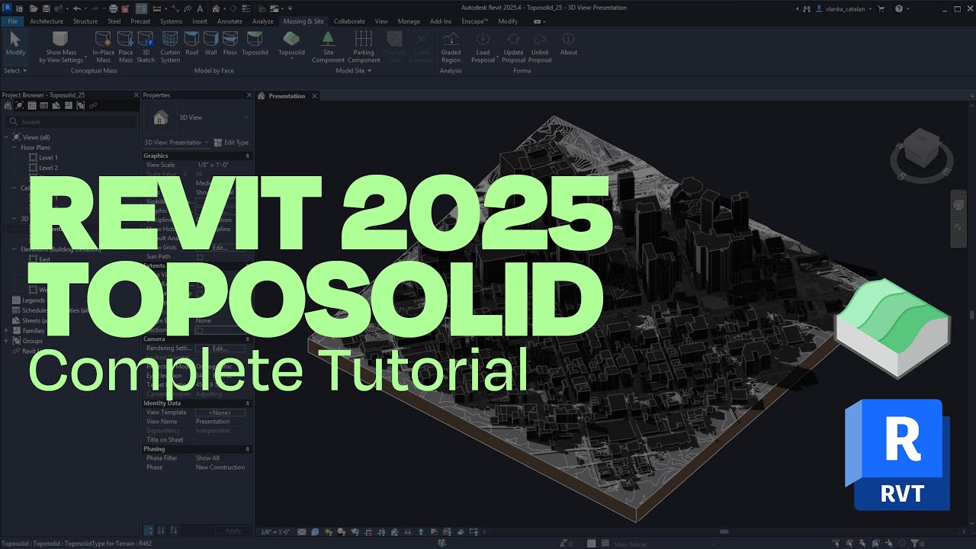Viewport: 976px width, 549px height.
Task: Open the About button in ribbon
Action: click(x=569, y=44)
